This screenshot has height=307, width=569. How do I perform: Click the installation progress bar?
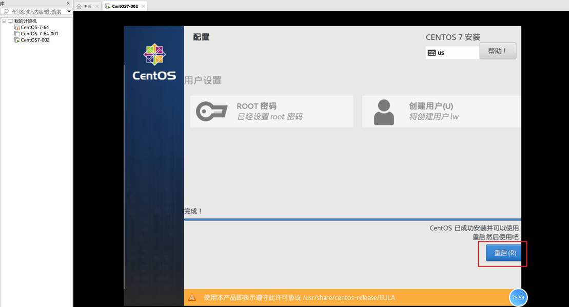(352, 220)
